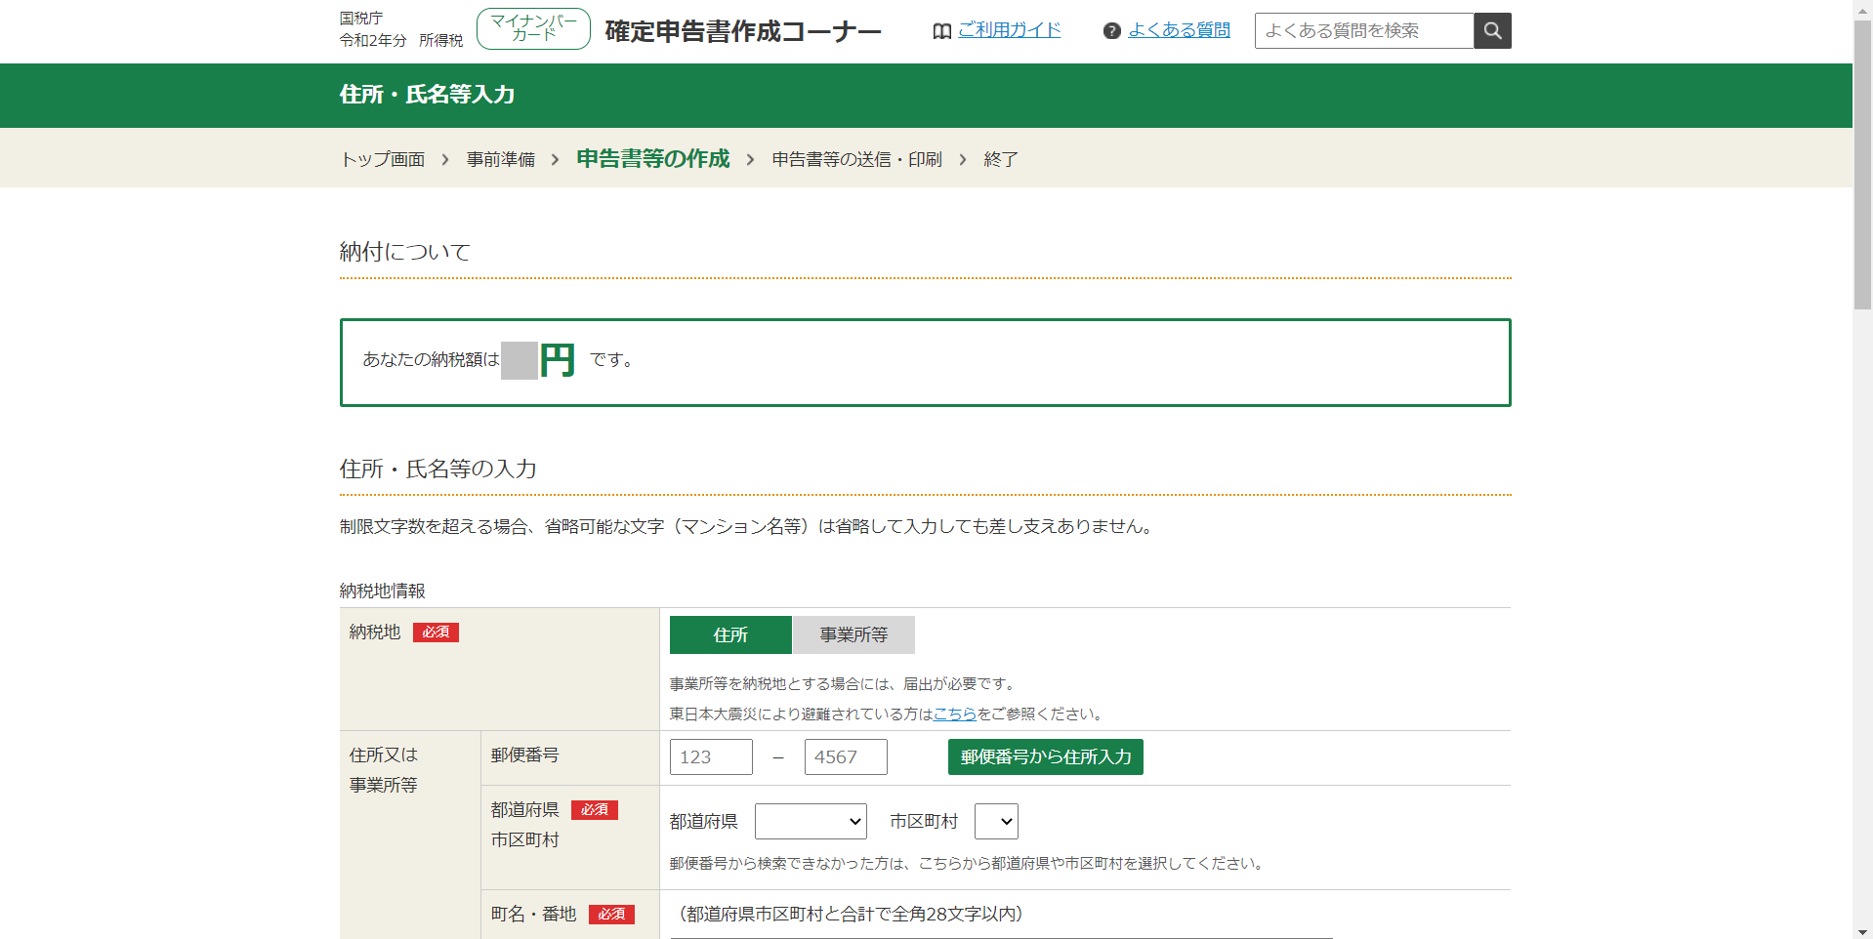Go to 事前準備 breadcrumb step
The width and height of the screenshot is (1873, 939).
[x=501, y=159]
